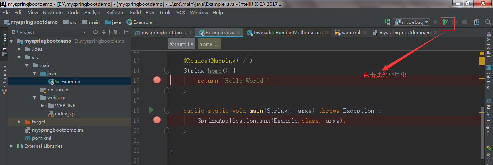Collapse the myspringbootdemo root node
This screenshot has height=165, width=493.
(x=12, y=41)
